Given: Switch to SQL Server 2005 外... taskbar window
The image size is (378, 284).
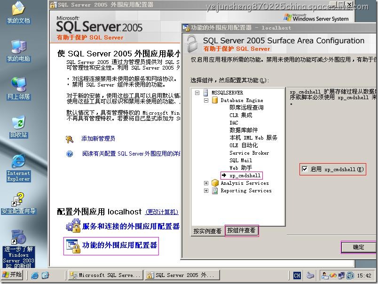Looking at the screenshot, I should [182, 275].
